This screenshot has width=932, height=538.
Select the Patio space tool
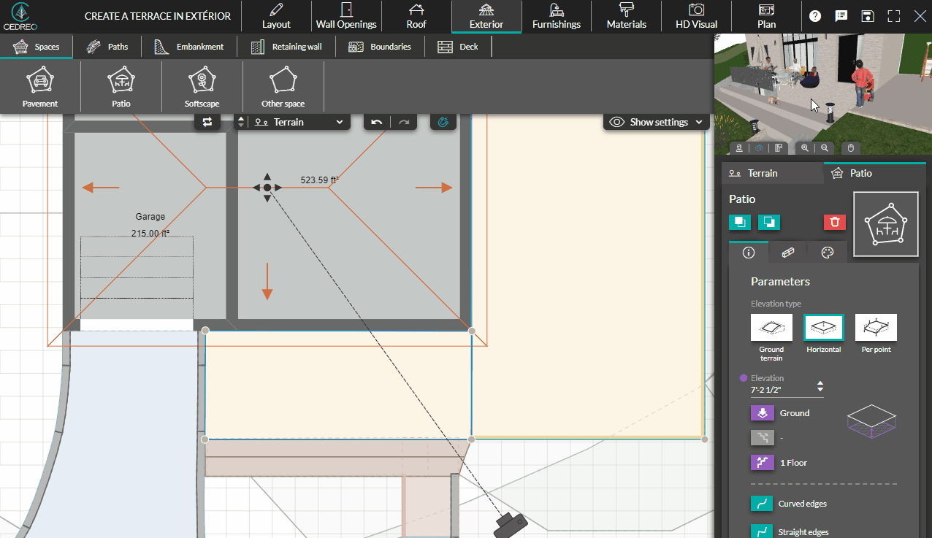coord(121,87)
